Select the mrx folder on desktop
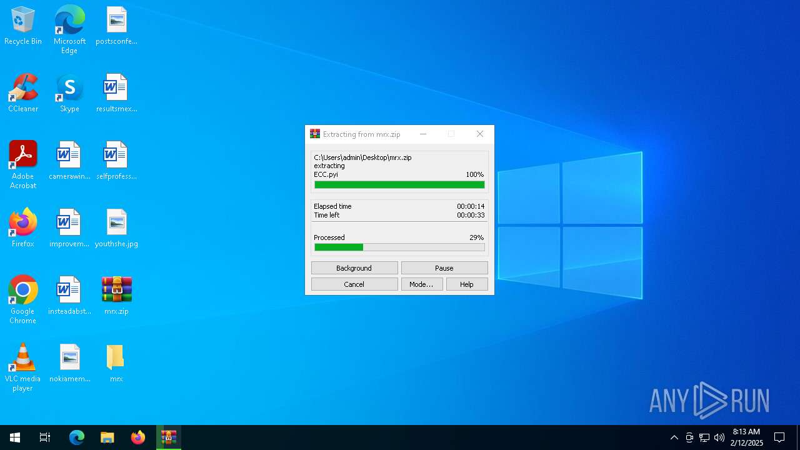 116,363
